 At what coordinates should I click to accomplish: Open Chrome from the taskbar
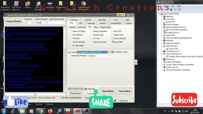41,111
